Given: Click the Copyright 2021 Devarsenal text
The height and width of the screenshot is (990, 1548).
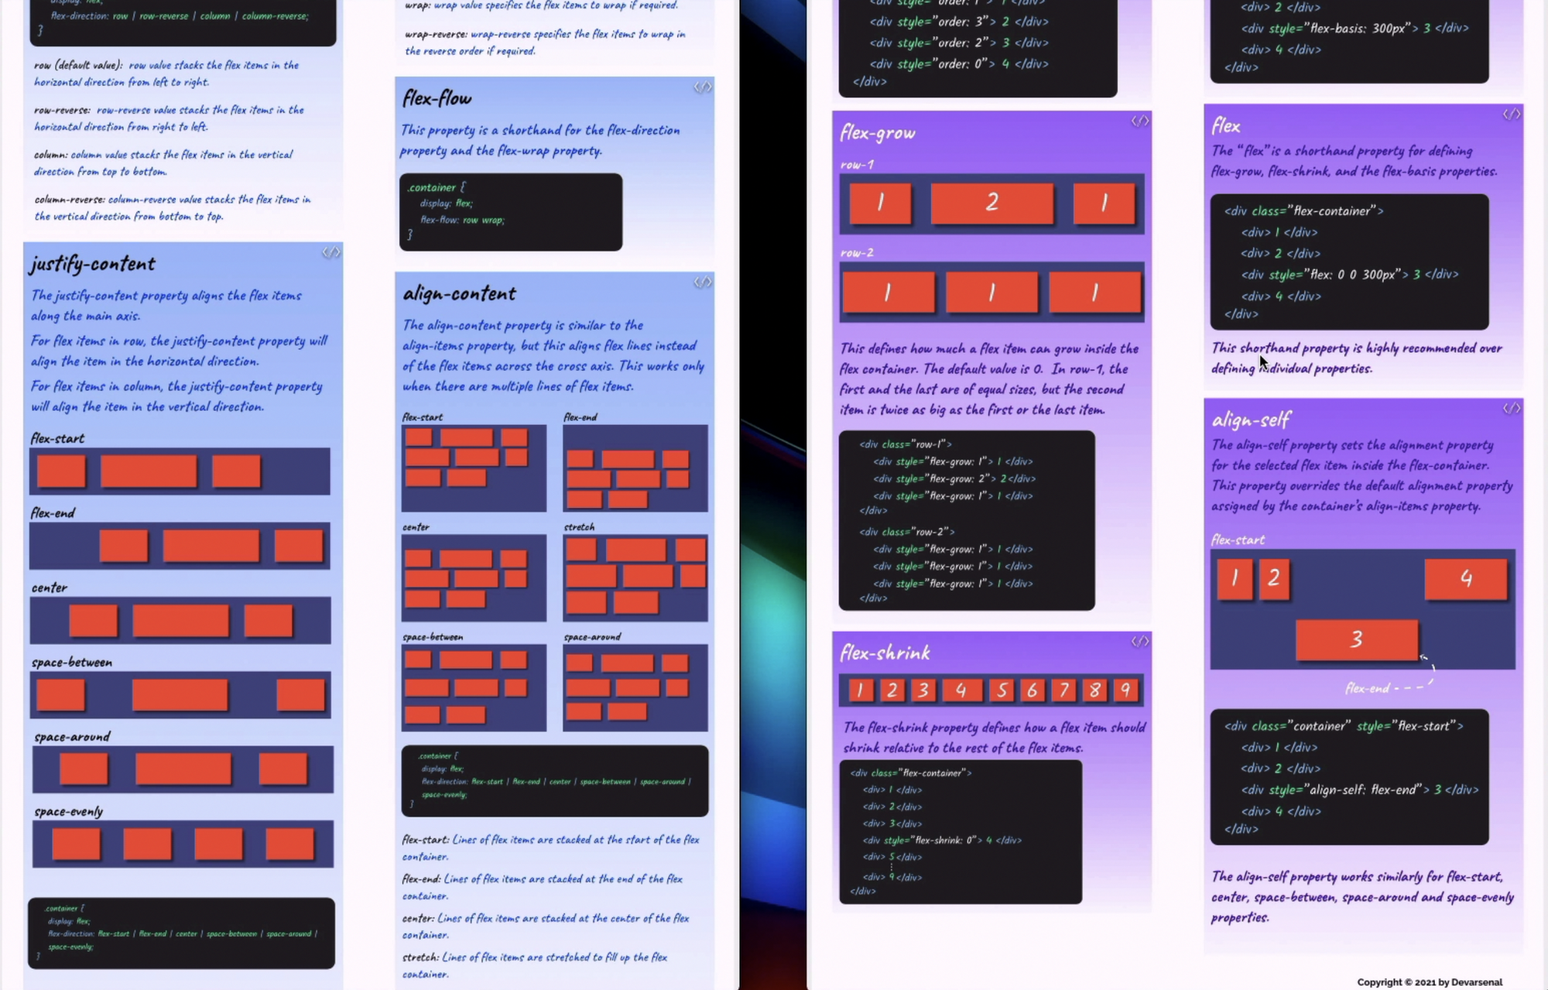Looking at the screenshot, I should click(1429, 981).
